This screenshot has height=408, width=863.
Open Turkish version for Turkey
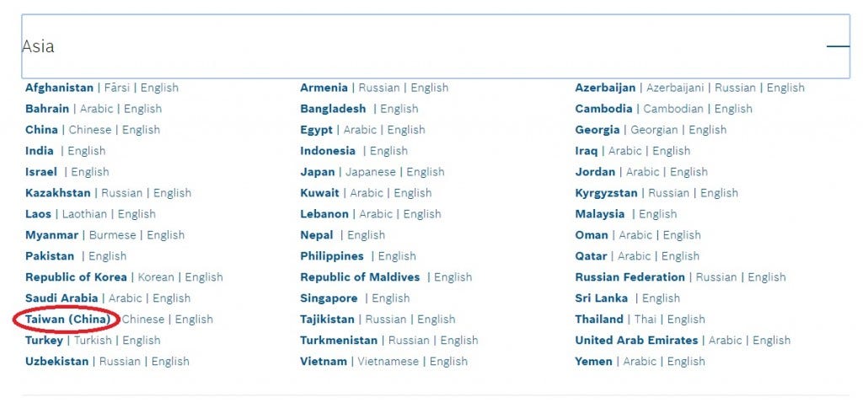(x=93, y=341)
